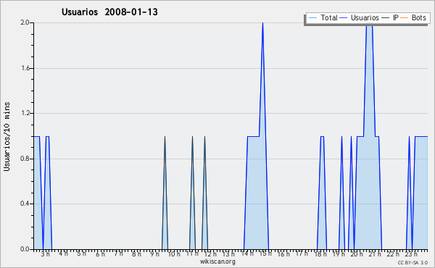435x268 pixels.
Task: Click the orange Bots legend line
Action: (405, 18)
